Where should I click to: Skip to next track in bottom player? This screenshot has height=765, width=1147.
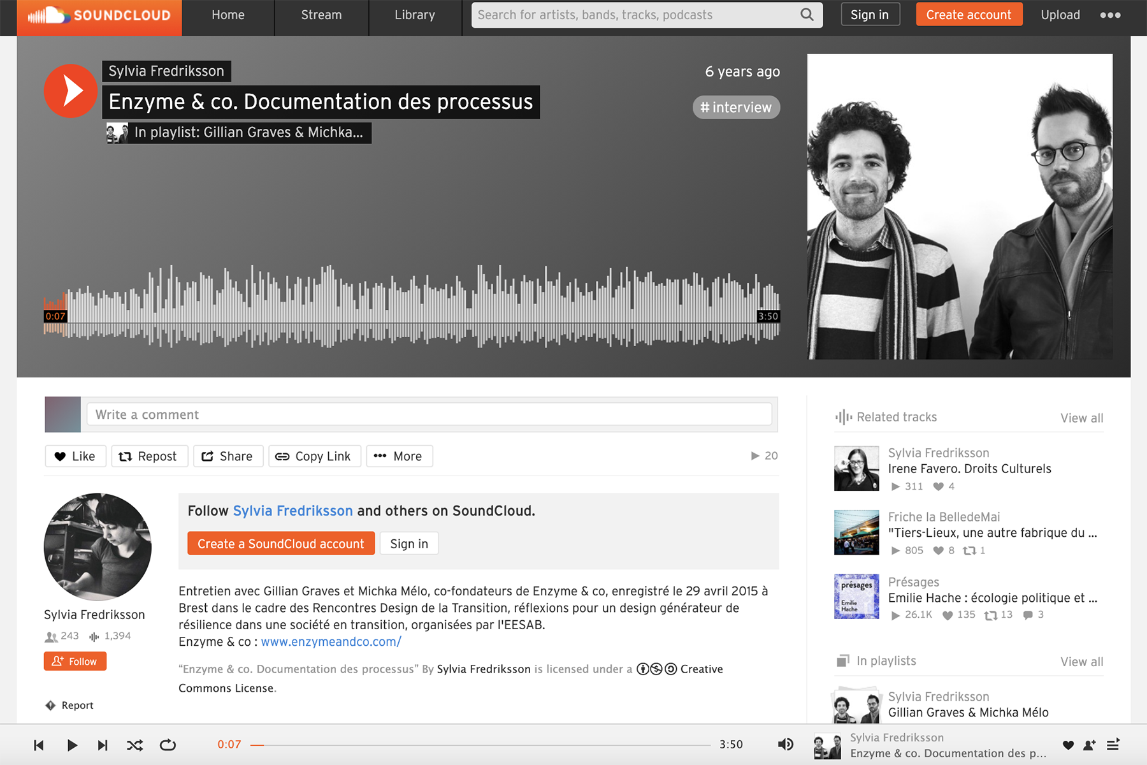pyautogui.click(x=103, y=745)
